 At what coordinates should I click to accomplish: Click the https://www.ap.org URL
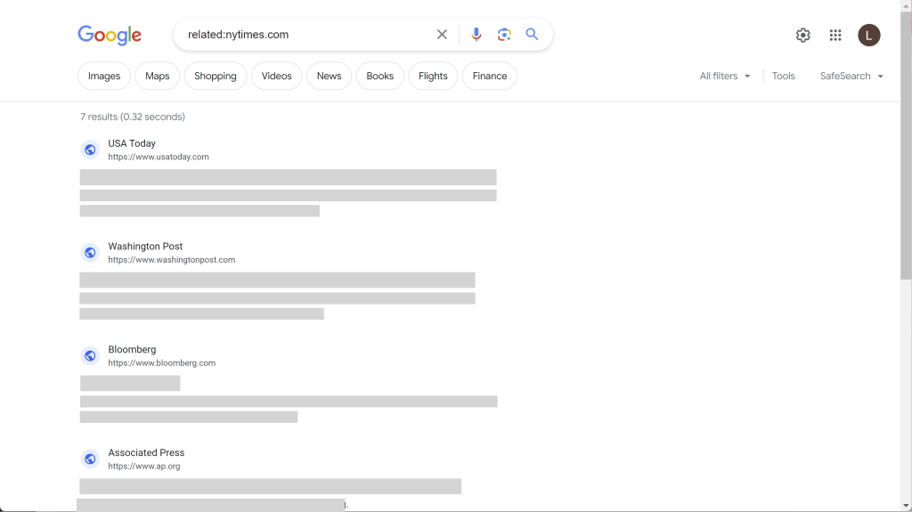[144, 466]
